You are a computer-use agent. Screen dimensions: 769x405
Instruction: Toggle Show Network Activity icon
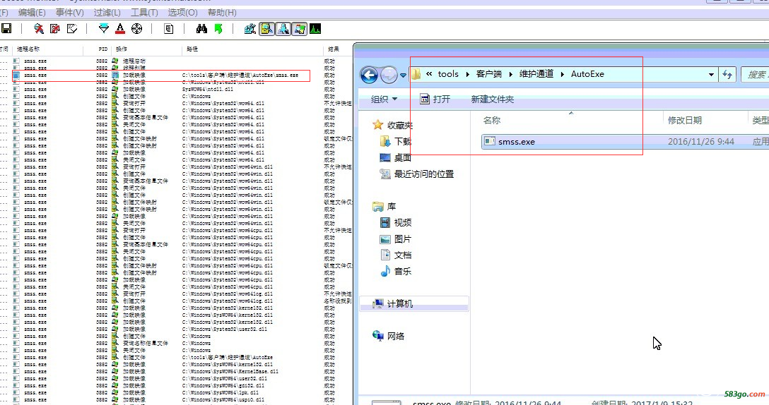click(x=283, y=29)
